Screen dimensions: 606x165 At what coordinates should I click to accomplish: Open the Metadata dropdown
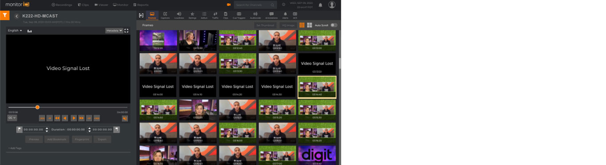tap(114, 31)
